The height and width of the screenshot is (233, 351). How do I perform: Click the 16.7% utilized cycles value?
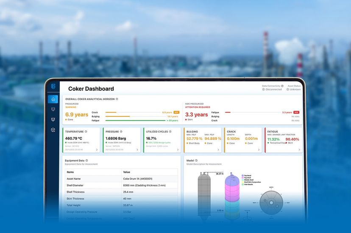[151, 139]
